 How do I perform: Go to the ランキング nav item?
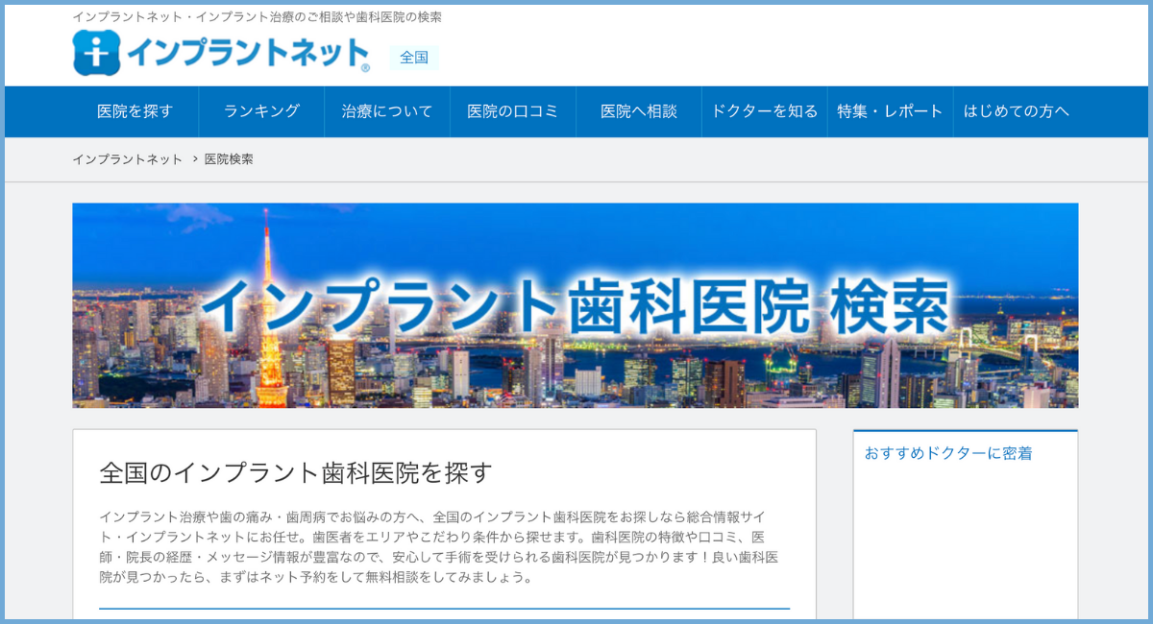261,111
